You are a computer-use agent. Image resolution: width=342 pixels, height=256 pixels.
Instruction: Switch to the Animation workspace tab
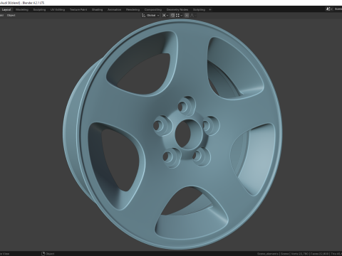tap(115, 10)
